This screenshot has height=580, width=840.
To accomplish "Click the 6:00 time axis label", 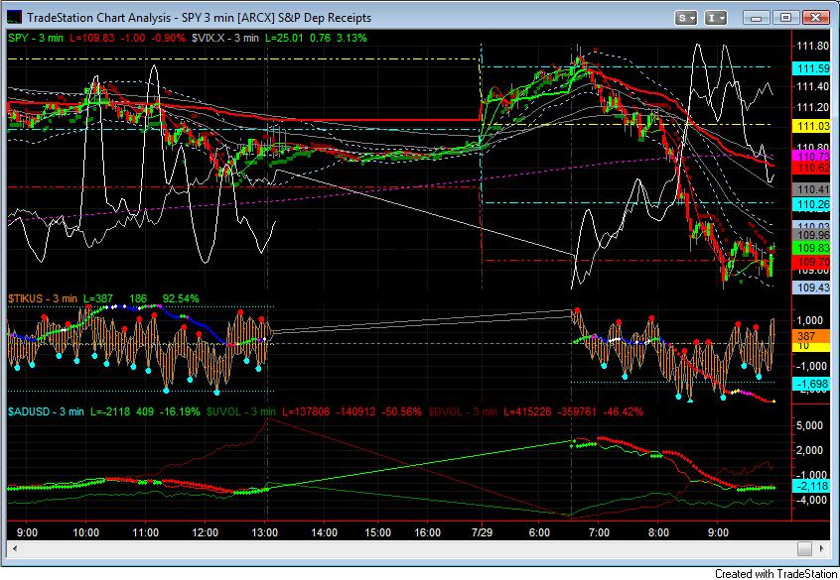I will (539, 532).
